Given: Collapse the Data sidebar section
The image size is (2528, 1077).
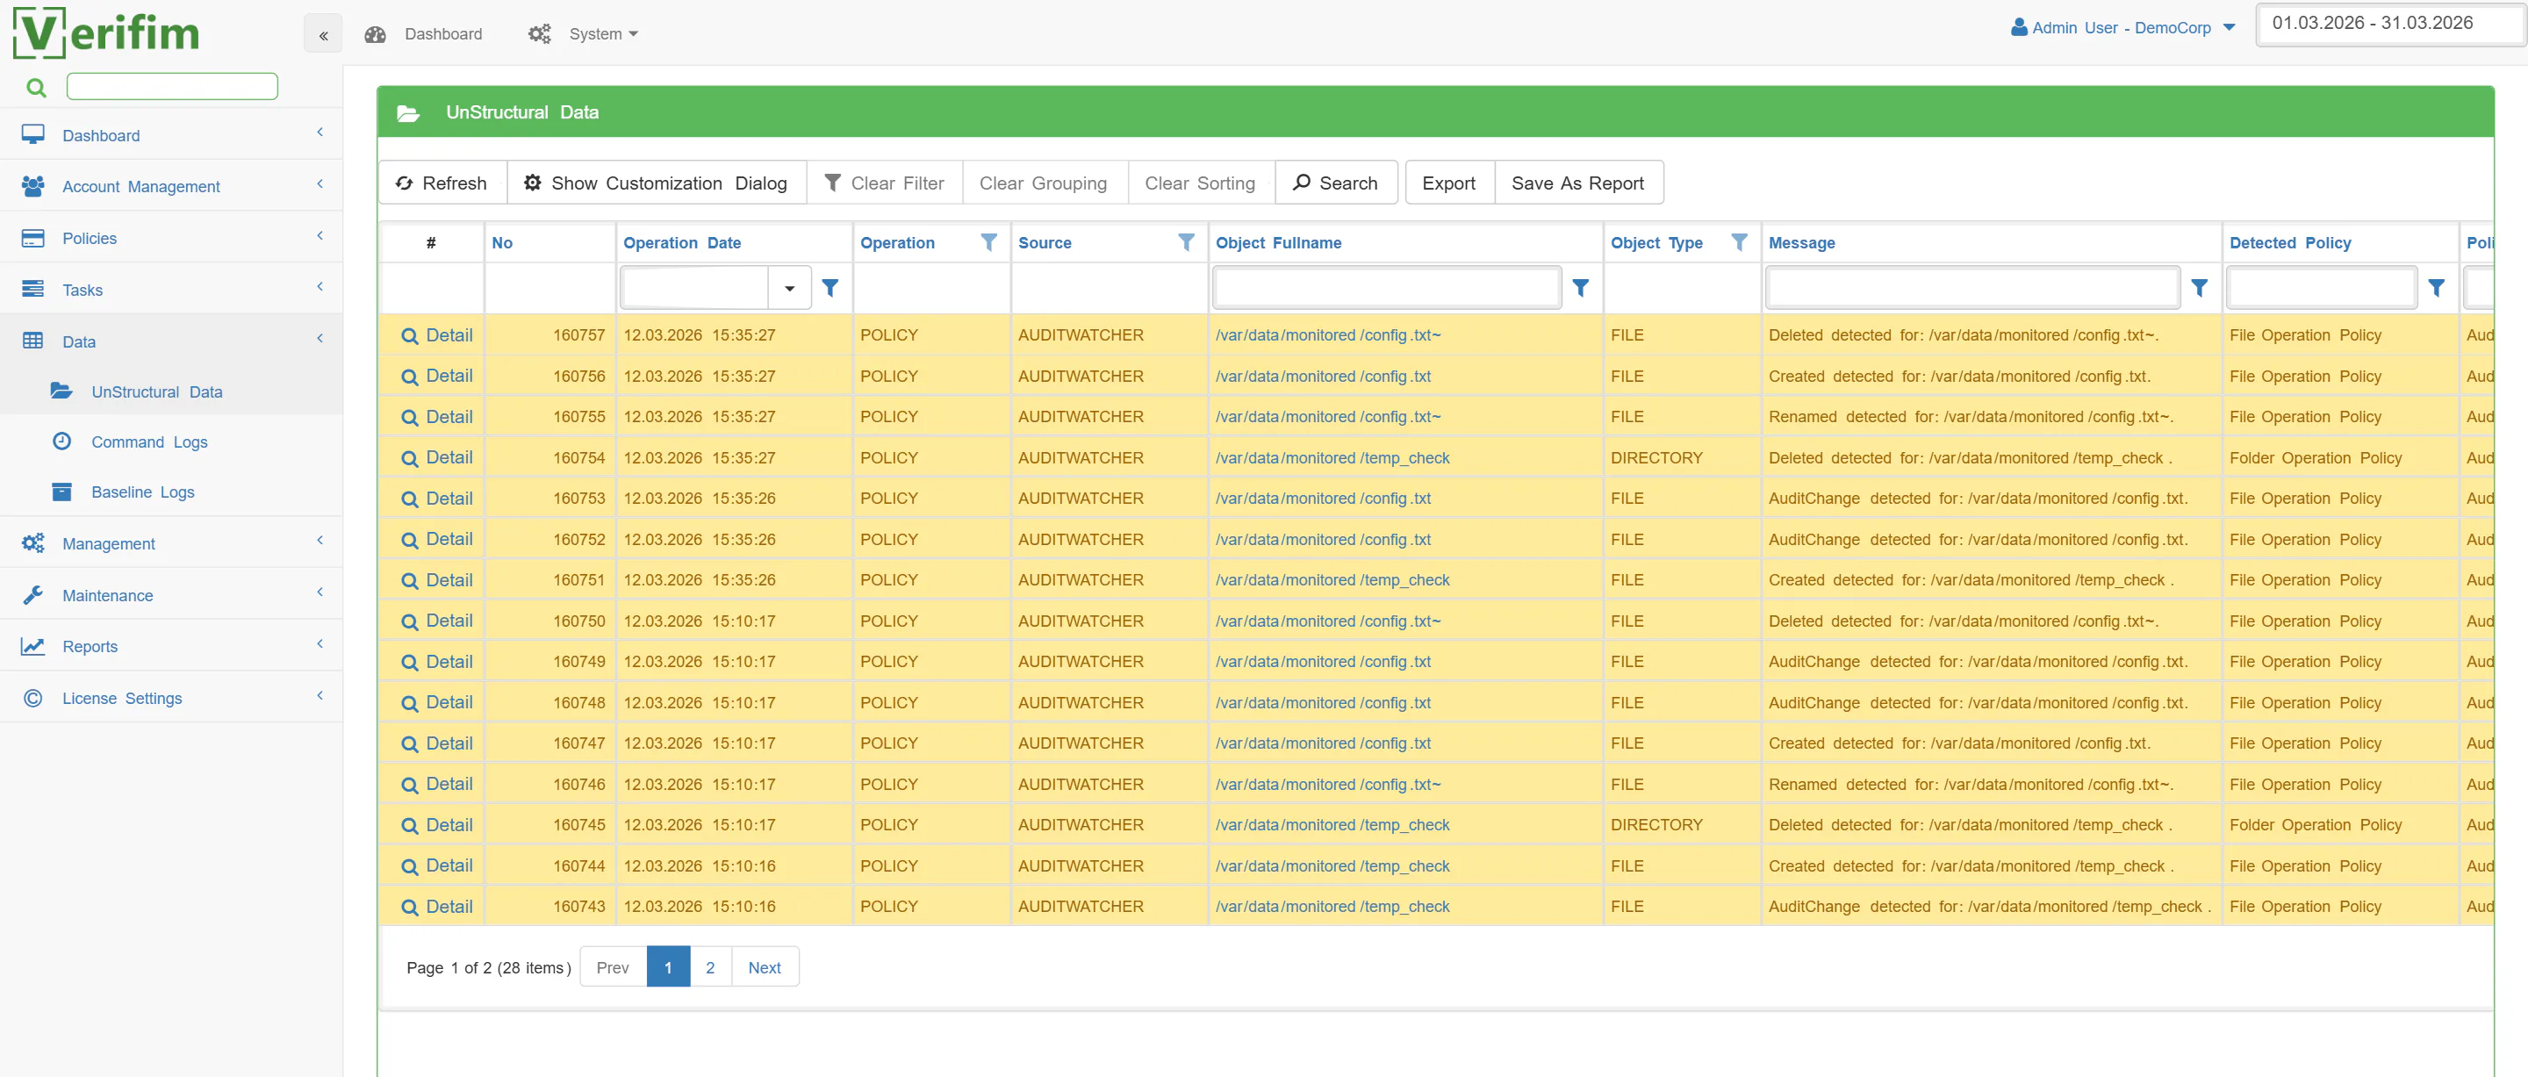Looking at the screenshot, I should [172, 341].
